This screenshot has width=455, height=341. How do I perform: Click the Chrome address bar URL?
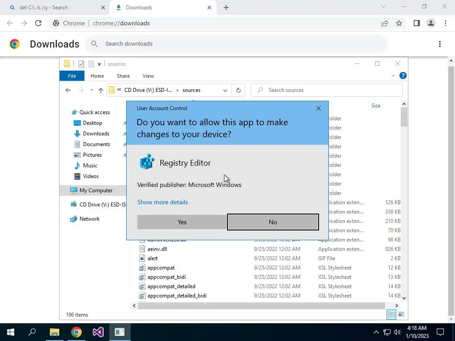pos(121,23)
